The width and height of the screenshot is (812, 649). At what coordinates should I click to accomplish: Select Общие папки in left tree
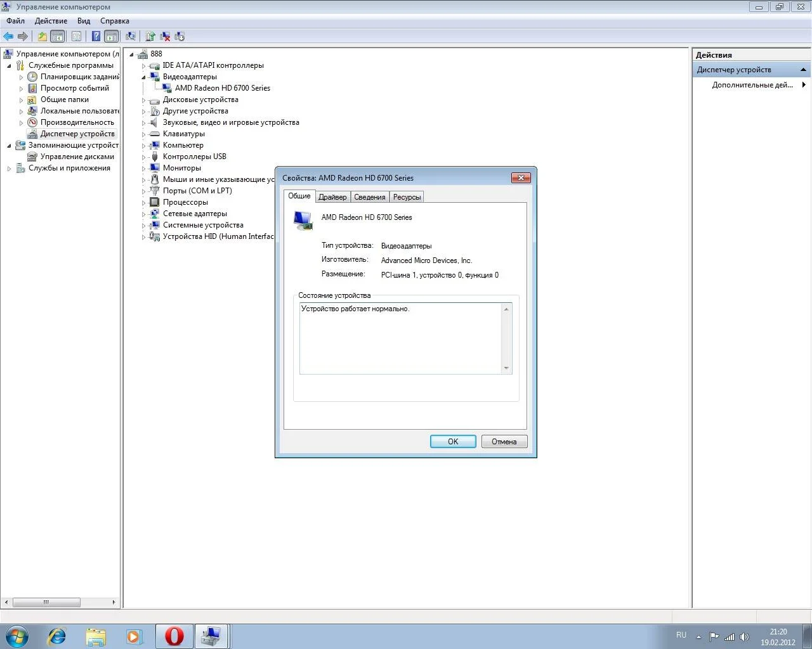[x=65, y=100]
